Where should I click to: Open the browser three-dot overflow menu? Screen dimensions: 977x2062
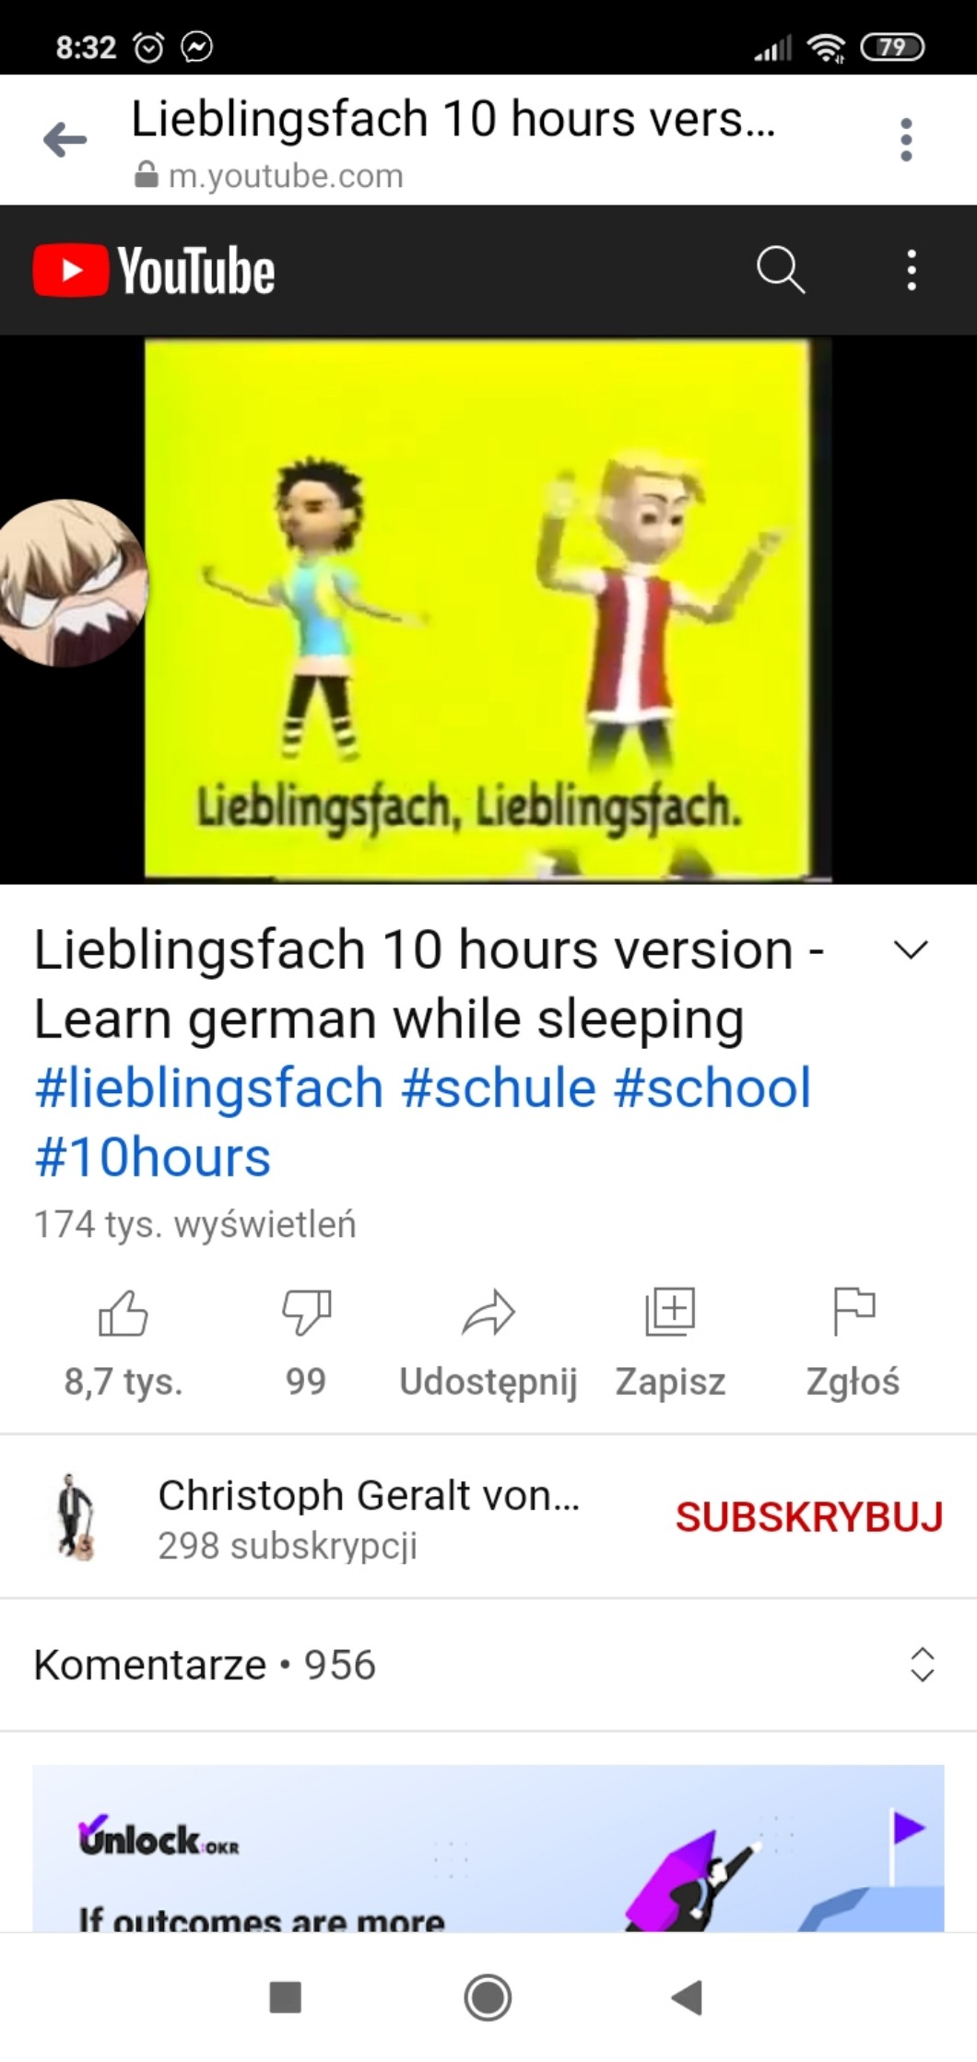pos(906,140)
